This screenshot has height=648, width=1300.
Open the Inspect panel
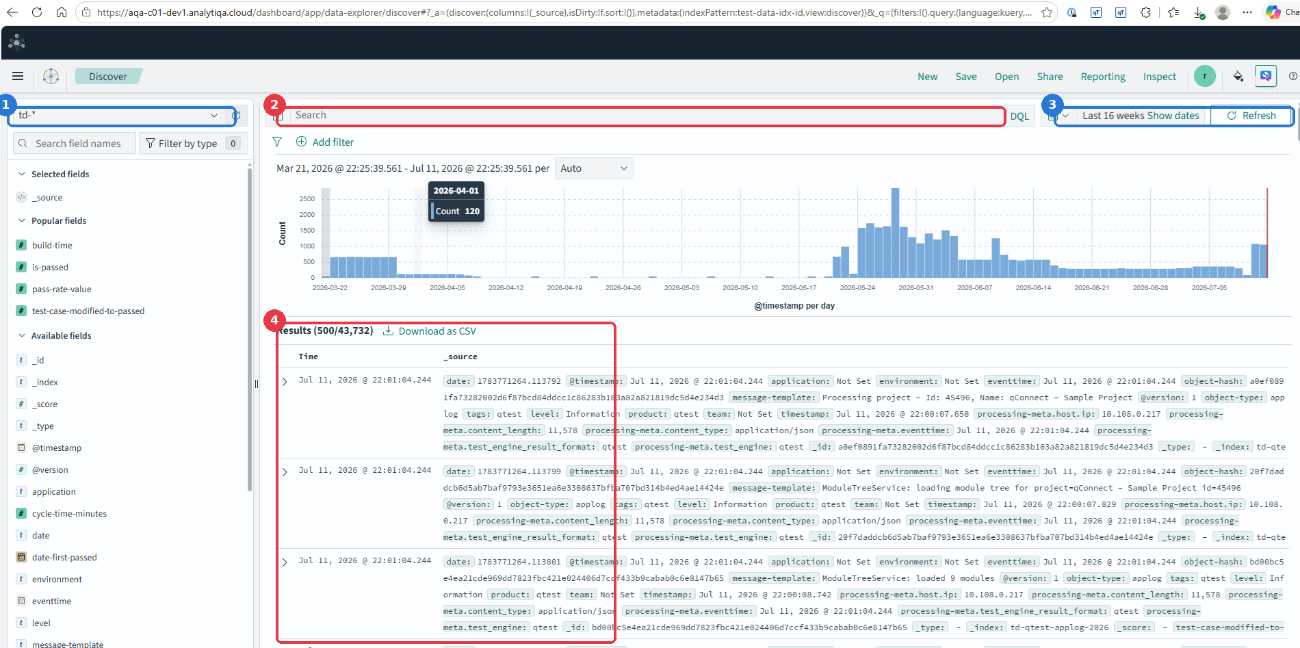point(1159,77)
